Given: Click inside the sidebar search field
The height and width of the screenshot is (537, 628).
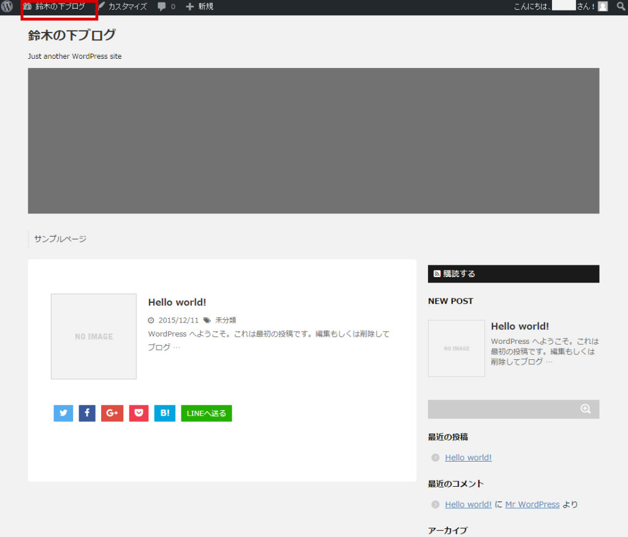Looking at the screenshot, I should pos(503,409).
